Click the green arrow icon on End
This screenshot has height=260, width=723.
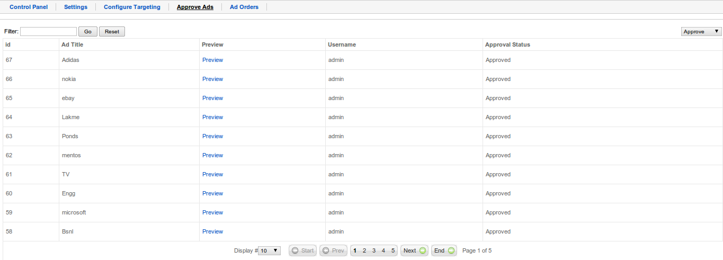451,250
